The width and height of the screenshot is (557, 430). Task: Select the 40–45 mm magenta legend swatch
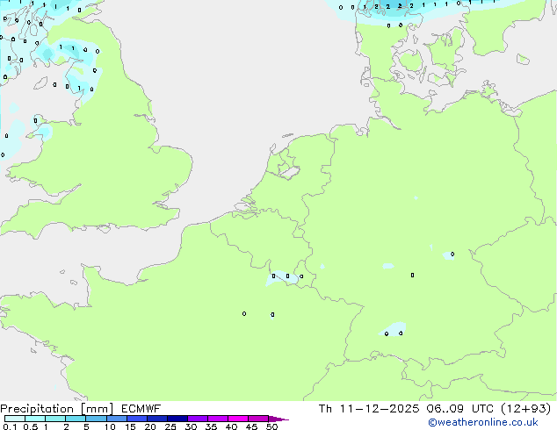[238, 419]
